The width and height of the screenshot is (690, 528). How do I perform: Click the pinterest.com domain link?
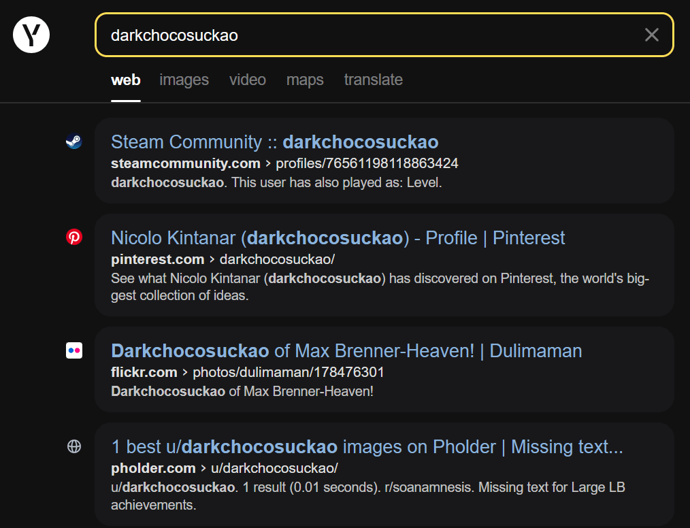(158, 259)
